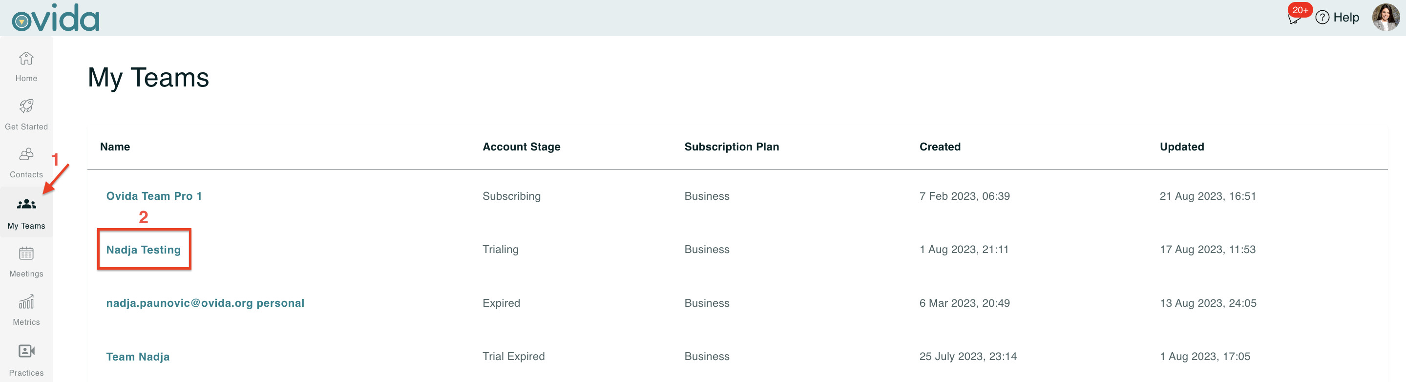1406x382 pixels.
Task: Open the Home sidebar icon
Action: (x=26, y=59)
